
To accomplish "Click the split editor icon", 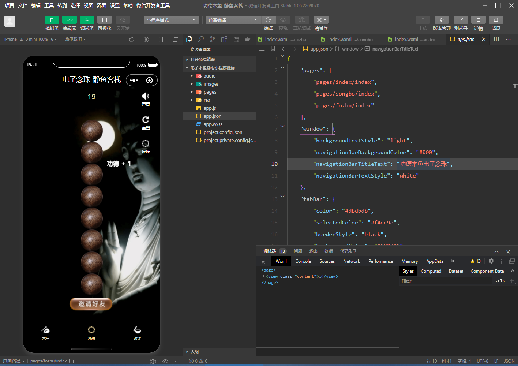I will [x=496, y=39].
